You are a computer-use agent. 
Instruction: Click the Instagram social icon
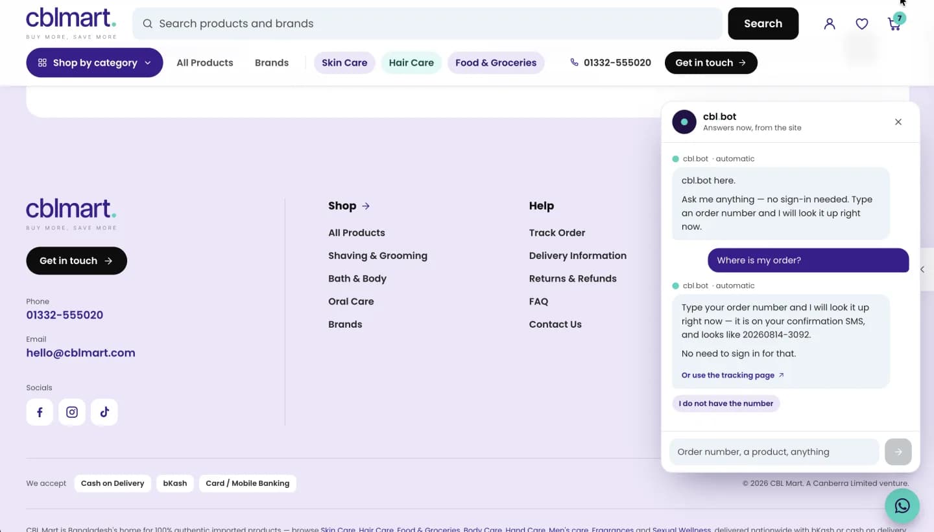click(x=72, y=412)
